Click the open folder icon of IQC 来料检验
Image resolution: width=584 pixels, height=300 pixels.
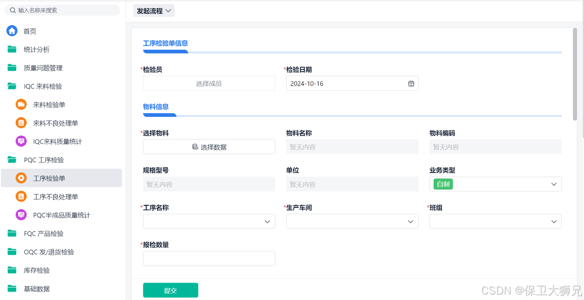(12, 86)
